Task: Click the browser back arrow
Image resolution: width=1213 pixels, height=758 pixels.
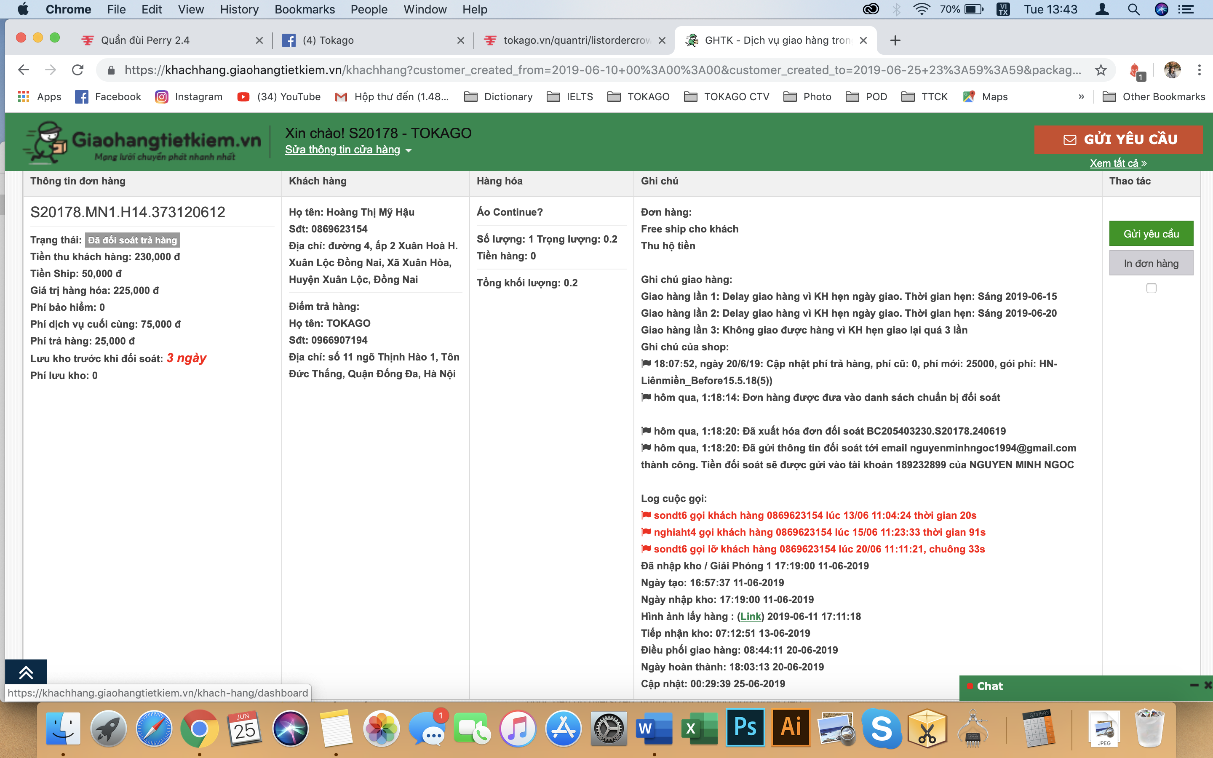Action: point(24,69)
